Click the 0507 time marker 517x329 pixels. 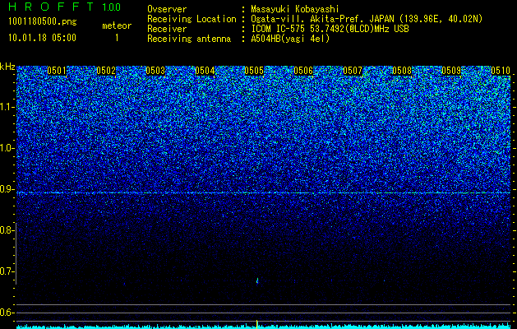coord(353,71)
